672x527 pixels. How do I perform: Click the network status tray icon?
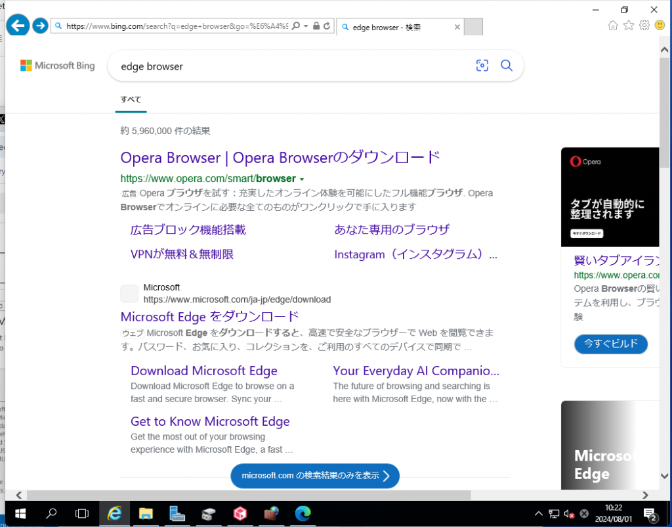pyautogui.click(x=554, y=514)
